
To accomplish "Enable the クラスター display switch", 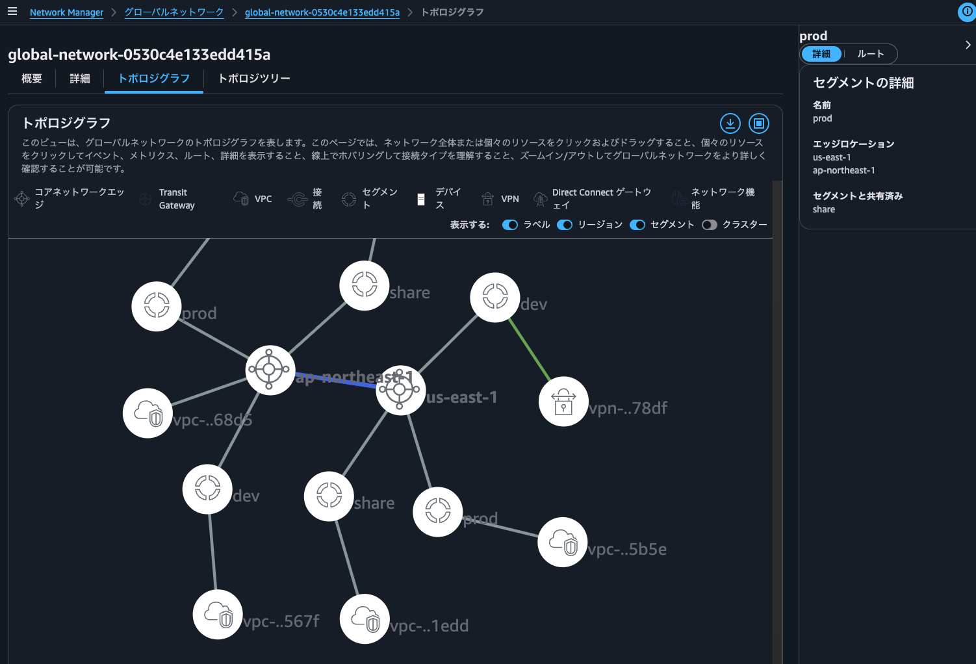I will pos(710,225).
